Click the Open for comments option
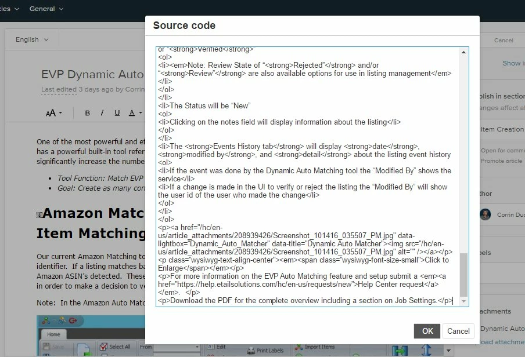The width and height of the screenshot is (525, 357). (x=502, y=151)
